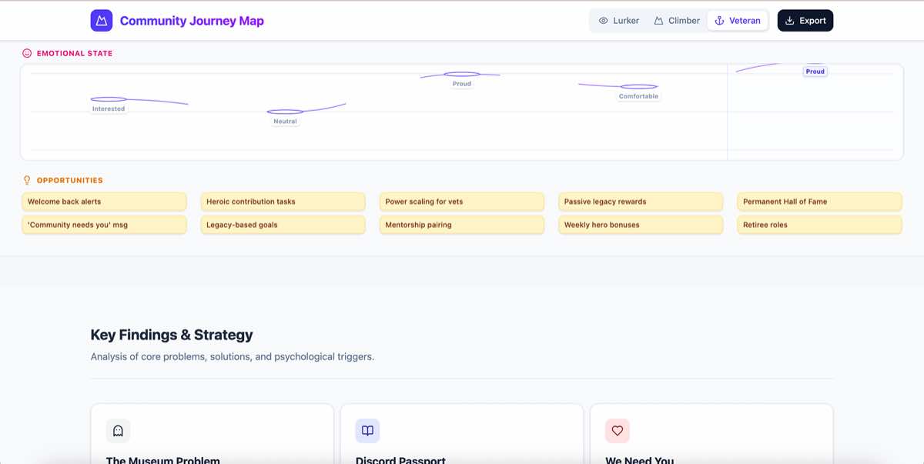Click the smiley icon beside Emotional State
Image resolution: width=924 pixels, height=464 pixels.
click(x=27, y=54)
